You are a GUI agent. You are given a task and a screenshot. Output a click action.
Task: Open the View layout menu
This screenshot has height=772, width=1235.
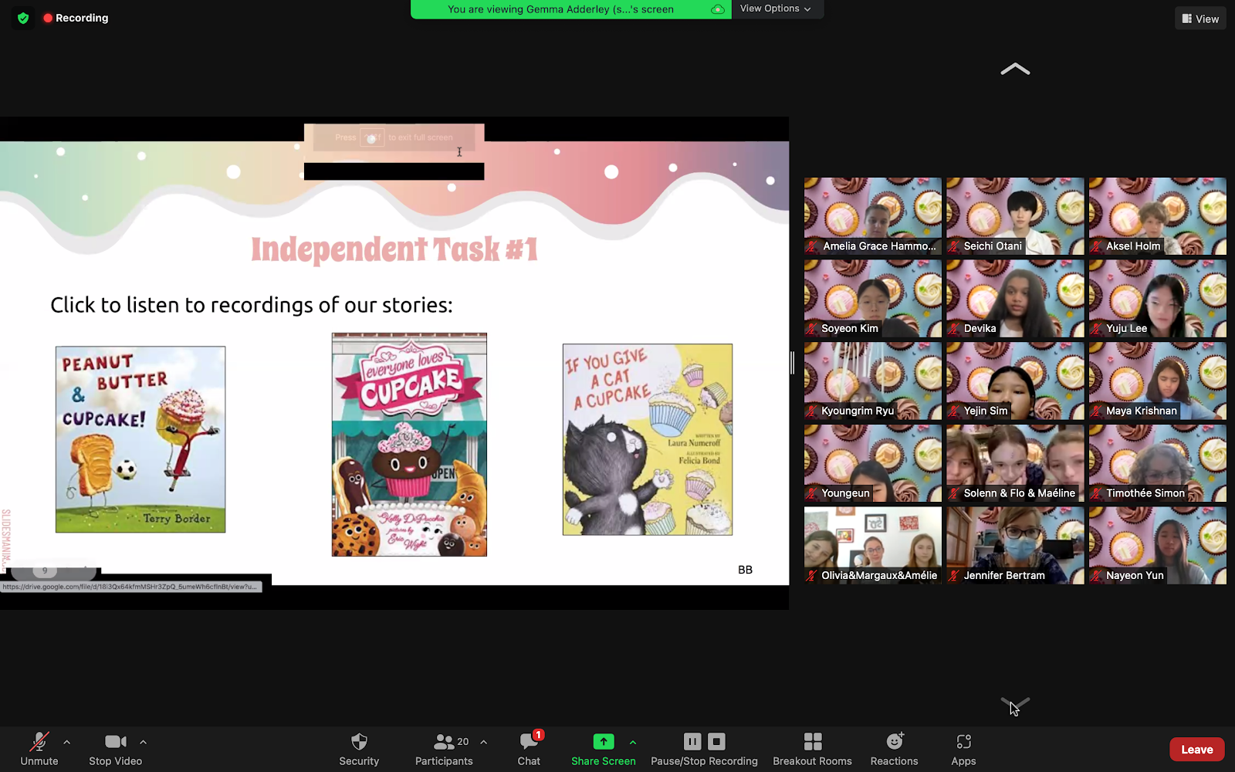[1200, 19]
